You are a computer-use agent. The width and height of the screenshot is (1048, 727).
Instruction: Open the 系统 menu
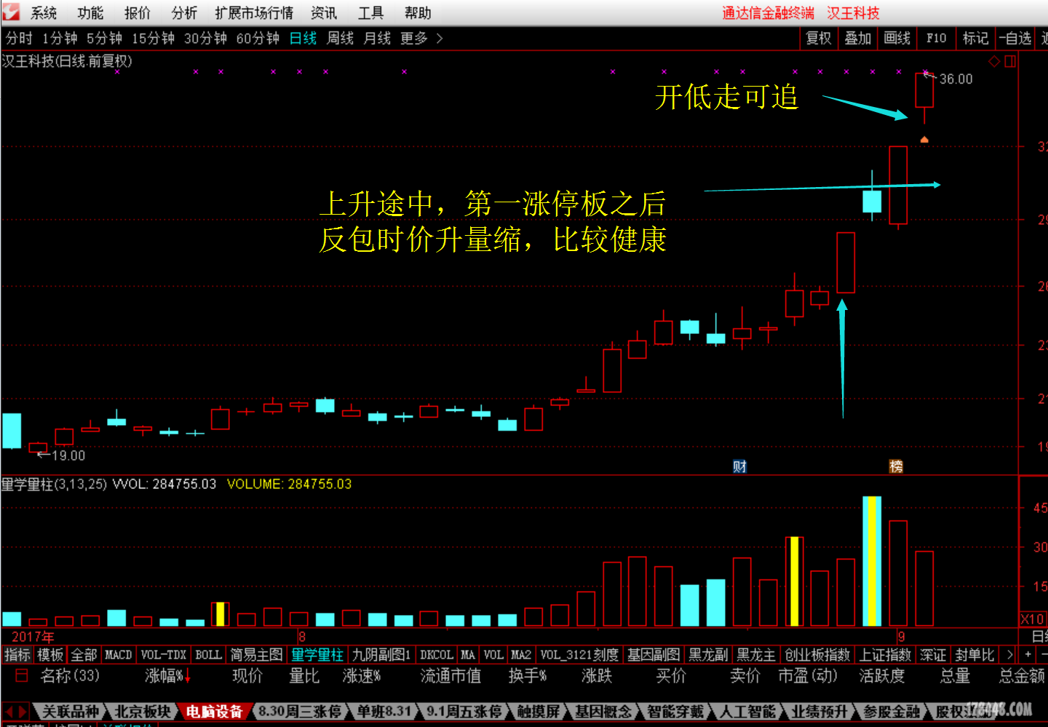[x=44, y=13]
